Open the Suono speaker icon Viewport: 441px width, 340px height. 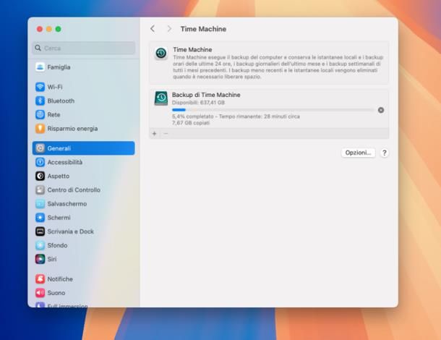[x=40, y=293]
